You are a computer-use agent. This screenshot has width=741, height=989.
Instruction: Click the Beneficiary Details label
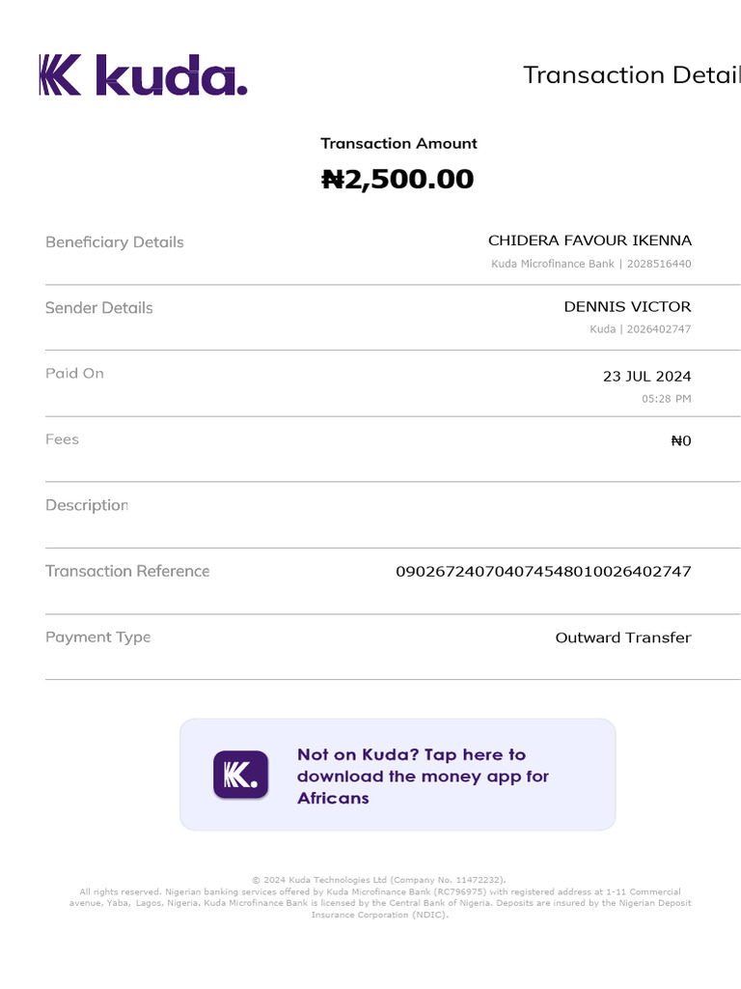click(114, 242)
